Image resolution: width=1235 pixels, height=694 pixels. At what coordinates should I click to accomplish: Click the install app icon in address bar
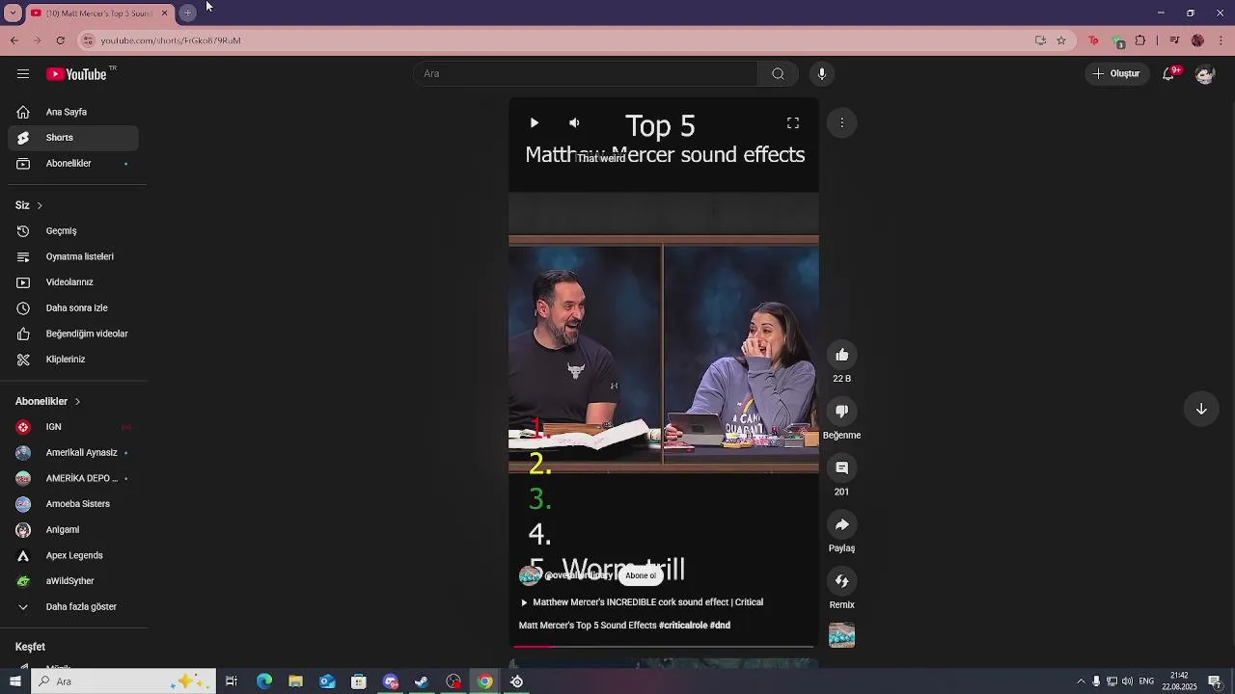[x=1040, y=40]
